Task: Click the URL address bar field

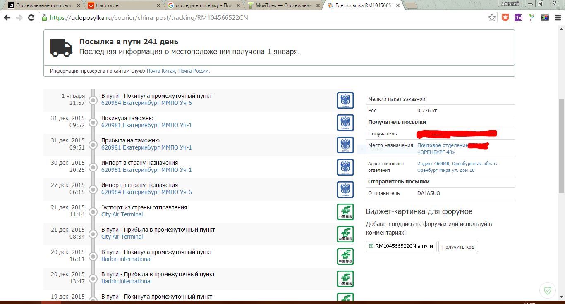Action: [x=265, y=18]
